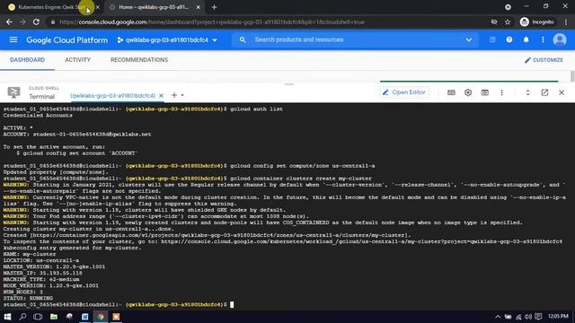Add a new Cloud Shell session with plus
This screenshot has width=575, height=323.
pos(174,95)
